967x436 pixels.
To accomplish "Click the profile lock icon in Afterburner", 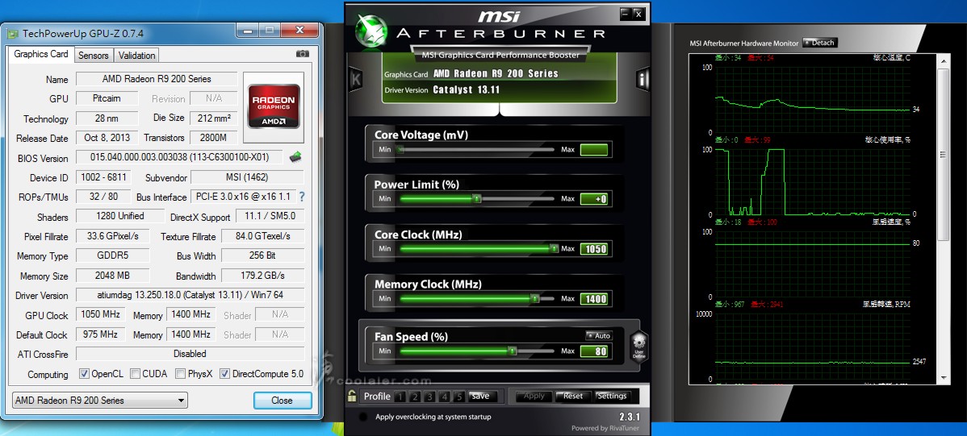I will pyautogui.click(x=352, y=396).
